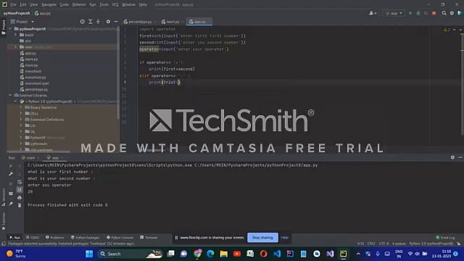
Task: Open Project panel options gear
Action: [x=108, y=22]
